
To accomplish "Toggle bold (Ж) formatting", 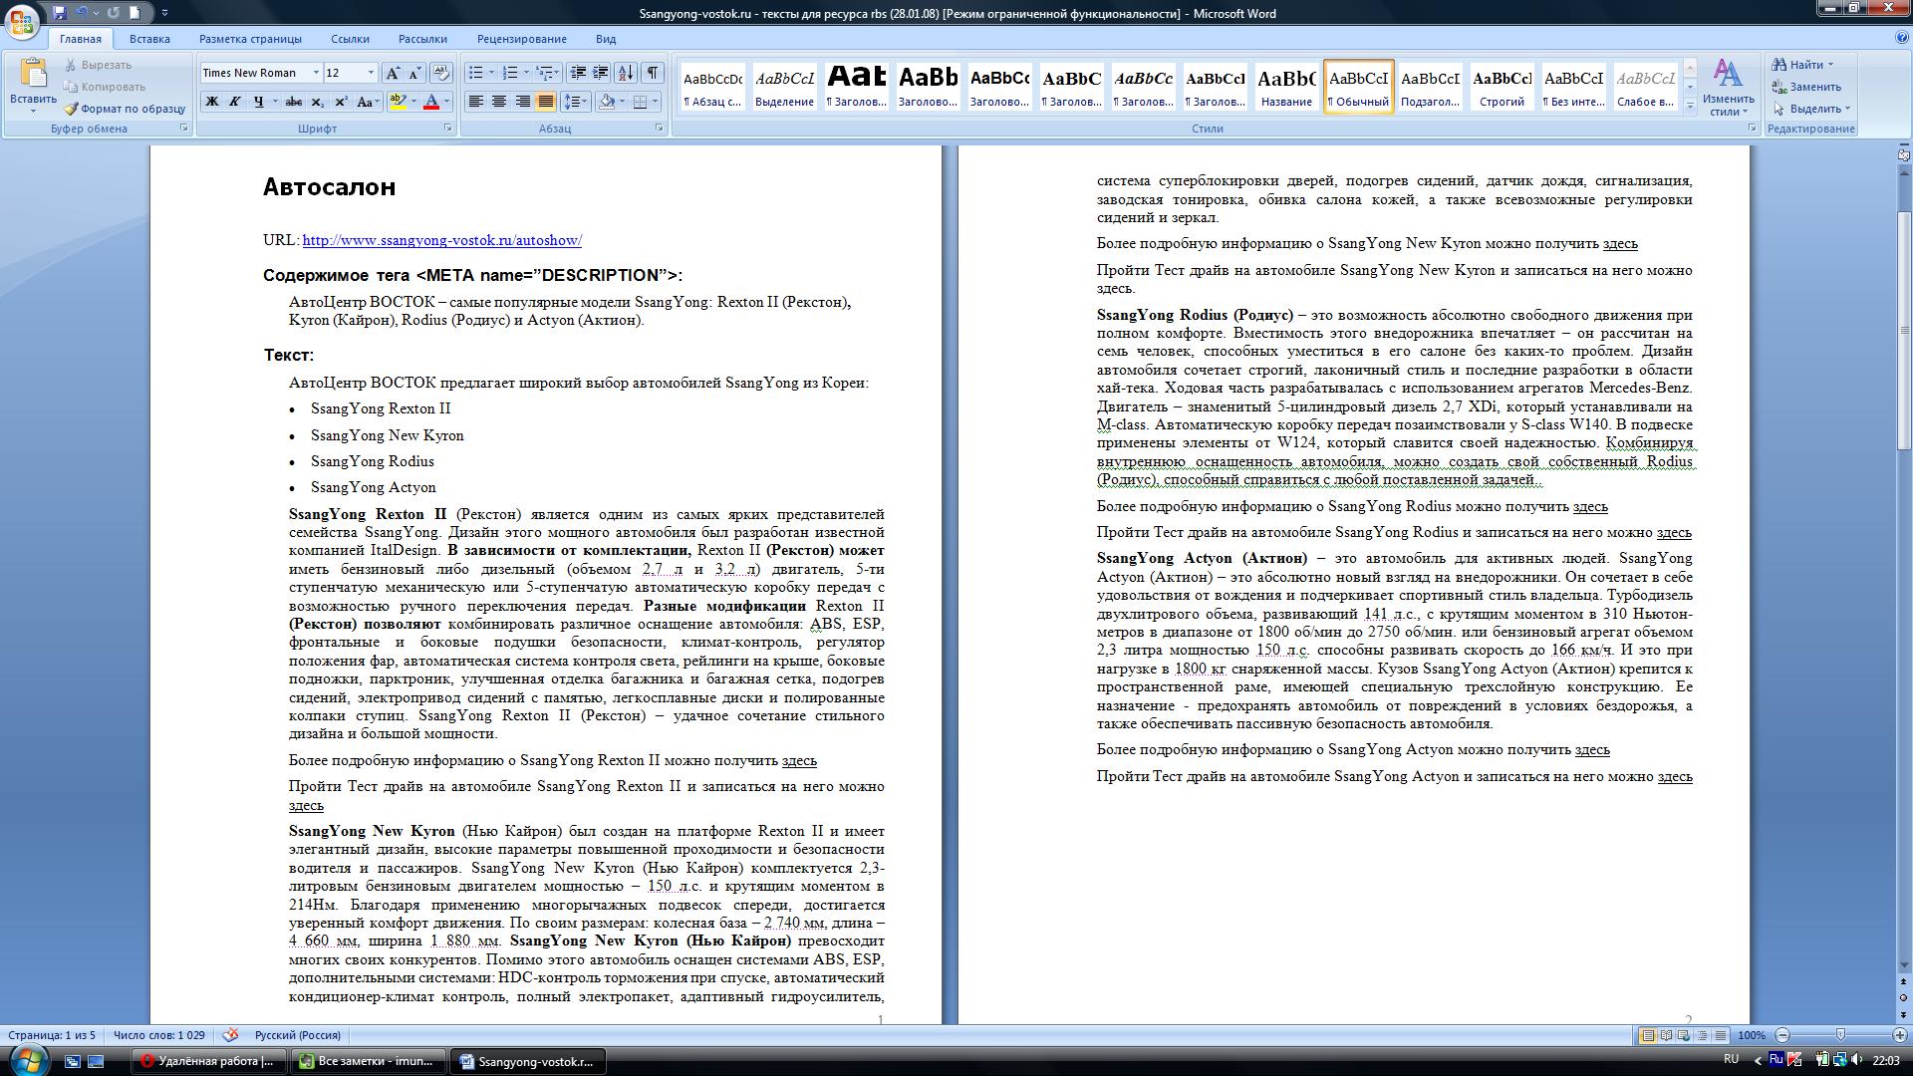I will [211, 102].
